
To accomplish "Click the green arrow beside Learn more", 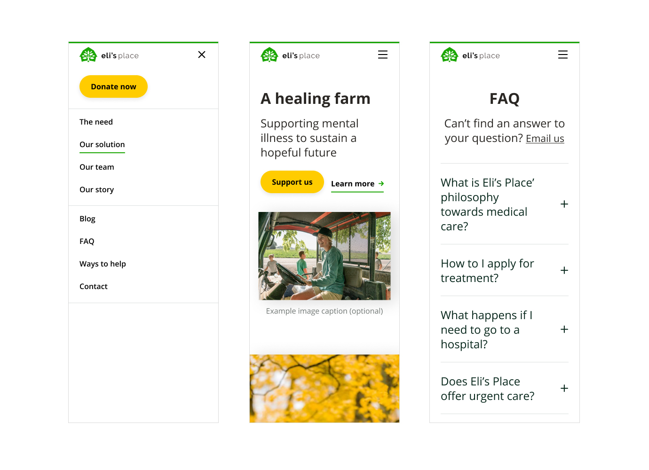I will coord(381,184).
